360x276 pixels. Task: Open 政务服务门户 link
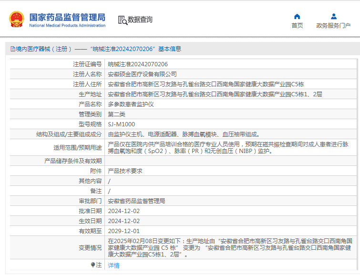333,25
